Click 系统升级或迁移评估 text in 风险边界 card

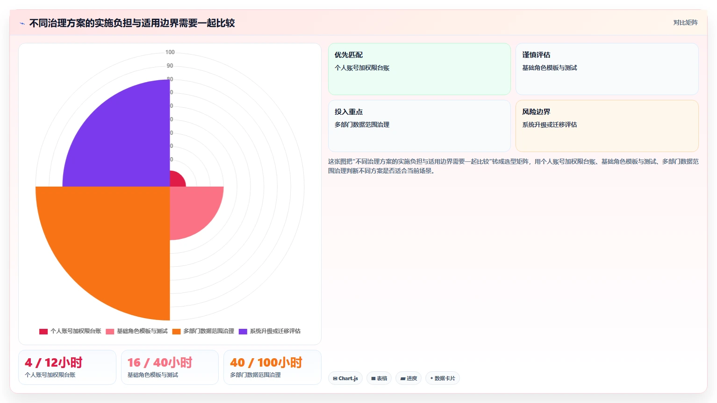[549, 125]
